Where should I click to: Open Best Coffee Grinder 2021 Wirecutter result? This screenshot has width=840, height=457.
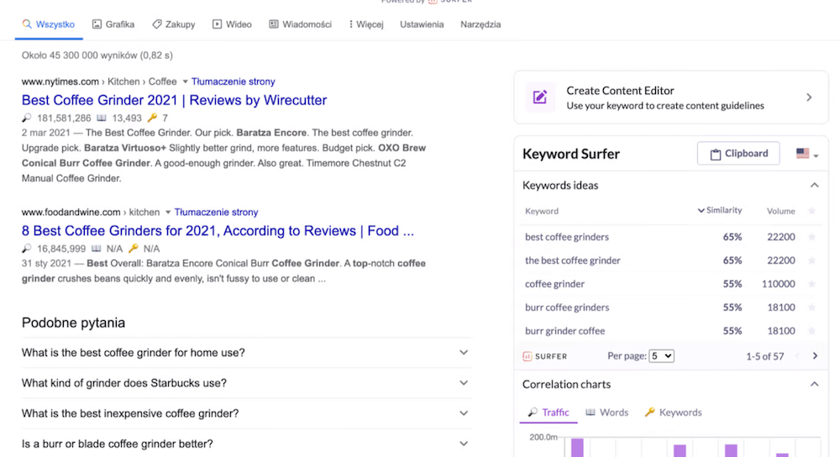coord(174,100)
